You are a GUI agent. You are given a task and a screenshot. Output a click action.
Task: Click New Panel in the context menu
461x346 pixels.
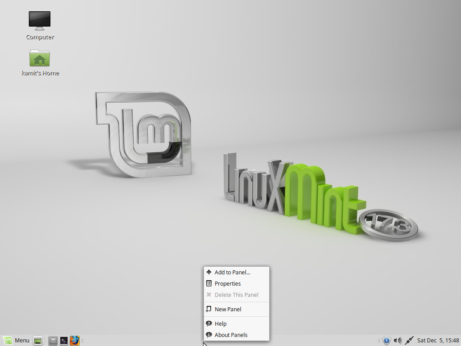pyautogui.click(x=228, y=310)
